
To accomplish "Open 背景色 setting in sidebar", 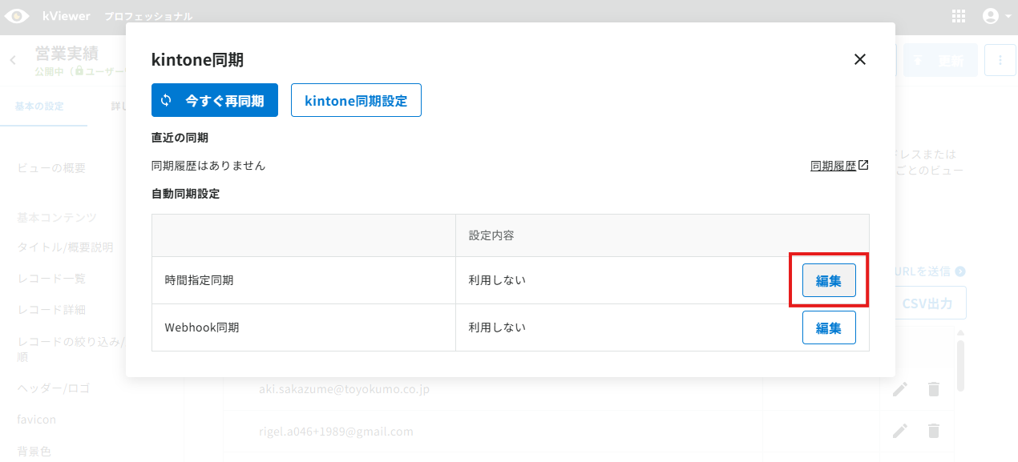I will coord(34,451).
